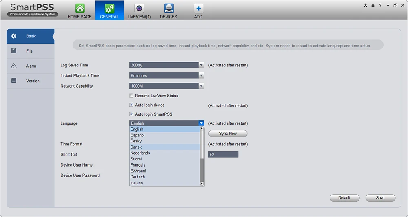
Task: Select Ελληνικά from language list
Action: (165, 171)
